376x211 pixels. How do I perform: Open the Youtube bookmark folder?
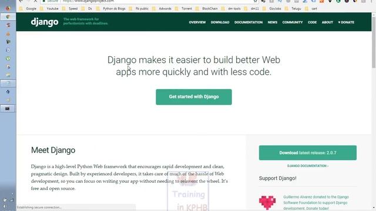(49, 9)
